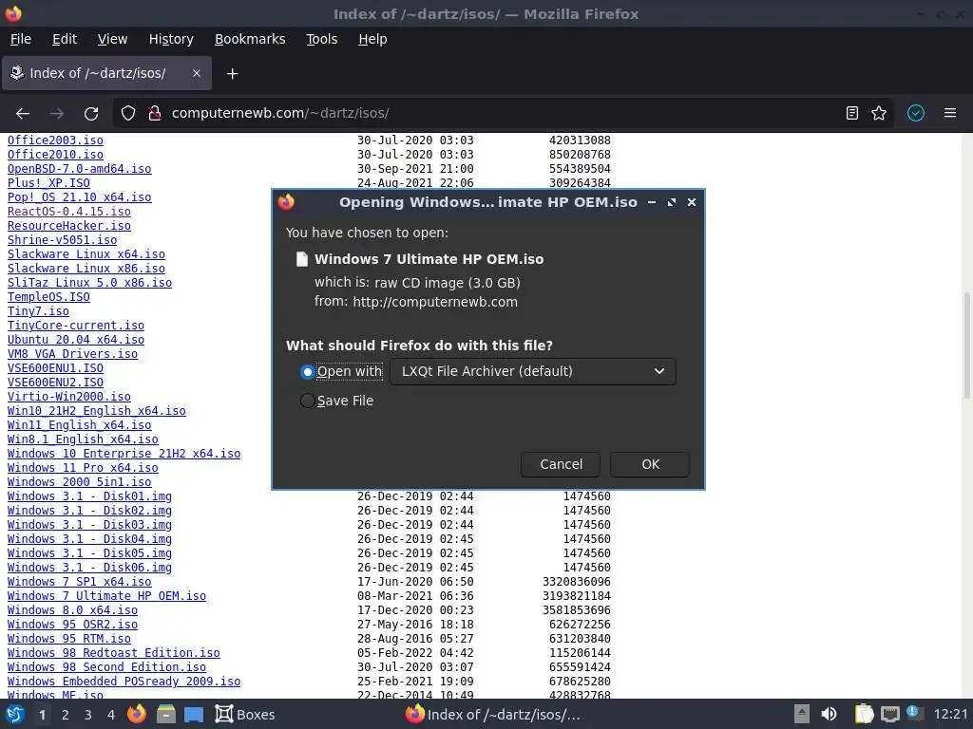Click the ReactOS-0.4.15.iso link
Image resolution: width=973 pixels, height=729 pixels.
(x=68, y=212)
